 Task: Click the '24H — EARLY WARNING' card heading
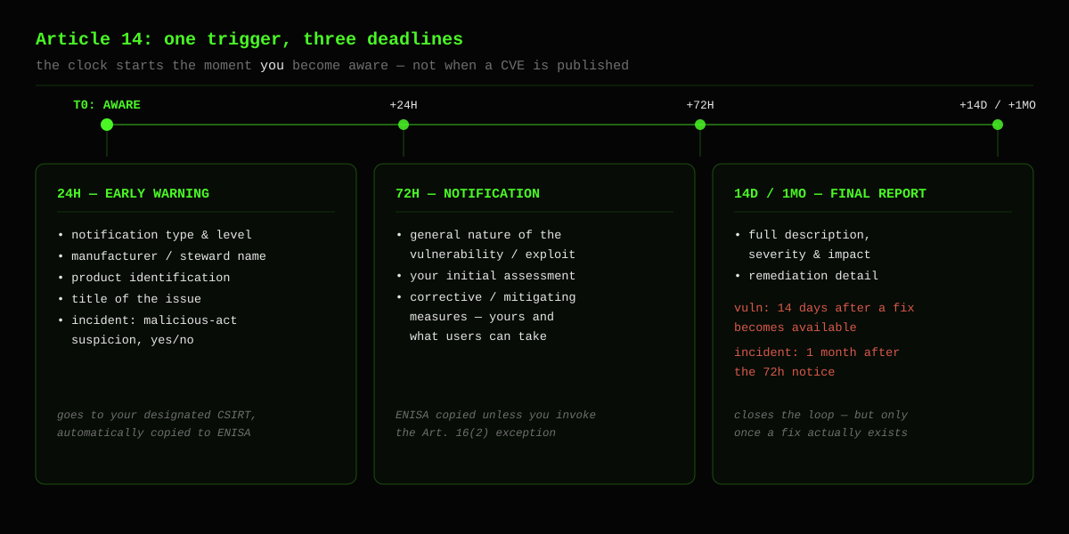click(x=134, y=194)
